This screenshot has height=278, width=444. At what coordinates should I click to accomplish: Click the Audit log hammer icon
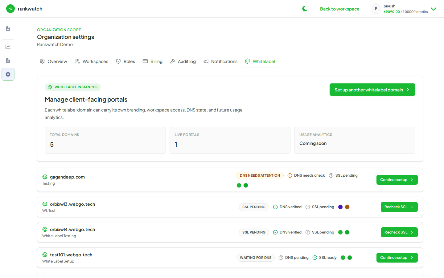tap(173, 61)
